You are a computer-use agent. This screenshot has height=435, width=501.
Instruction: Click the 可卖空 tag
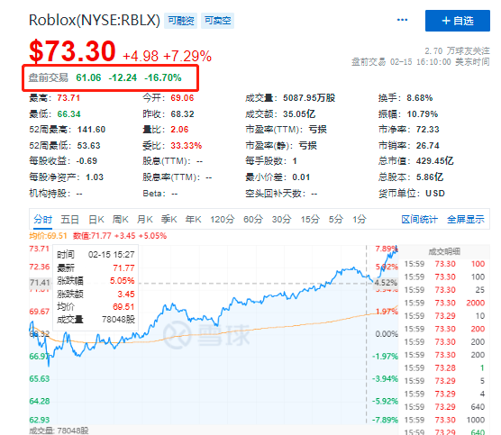point(217,21)
